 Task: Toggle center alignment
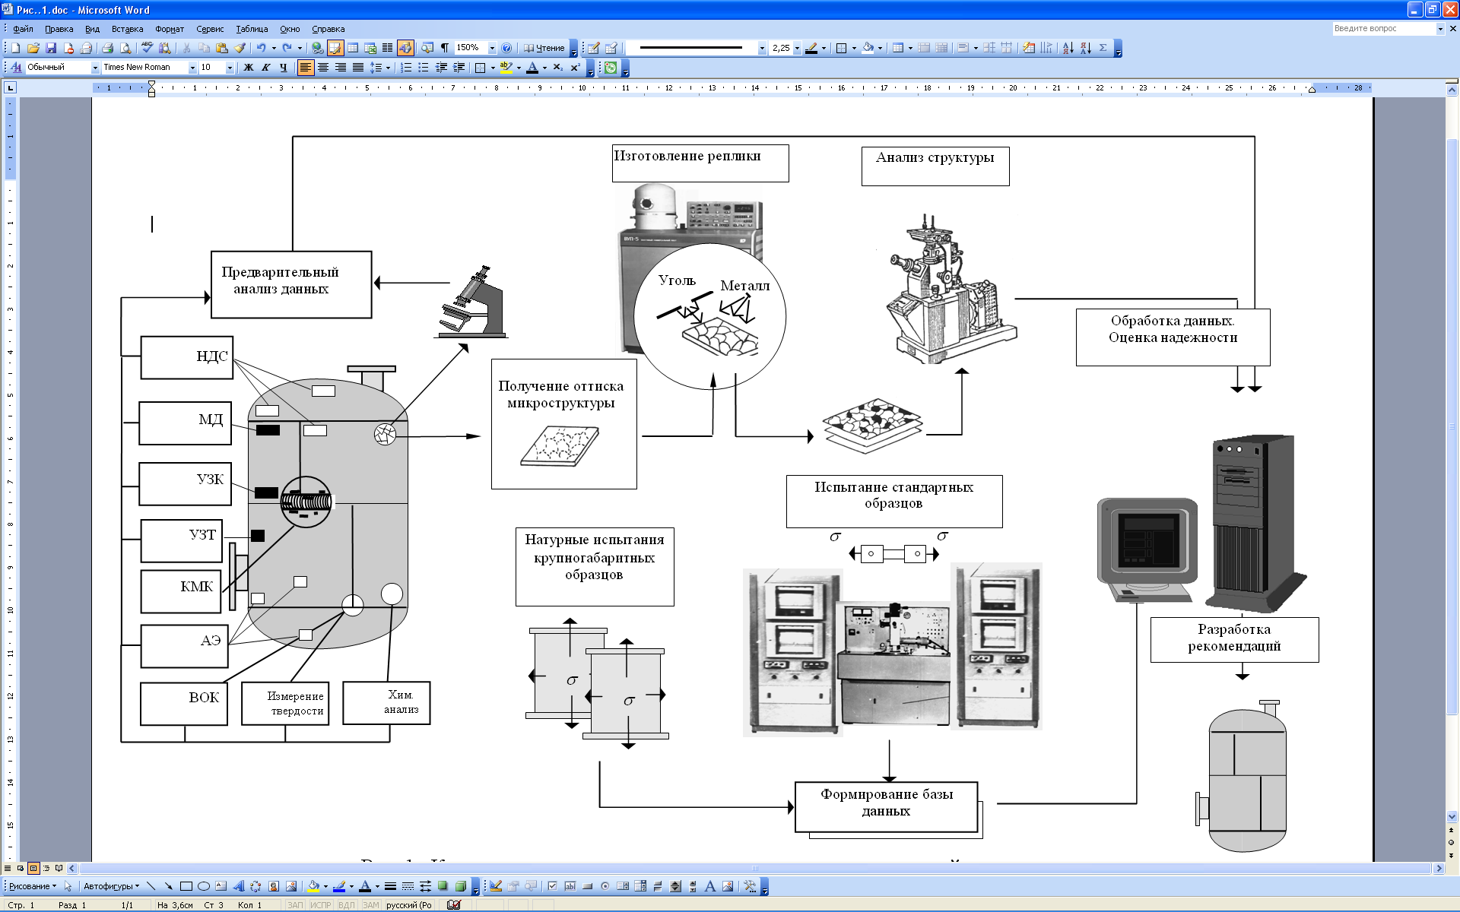point(322,68)
